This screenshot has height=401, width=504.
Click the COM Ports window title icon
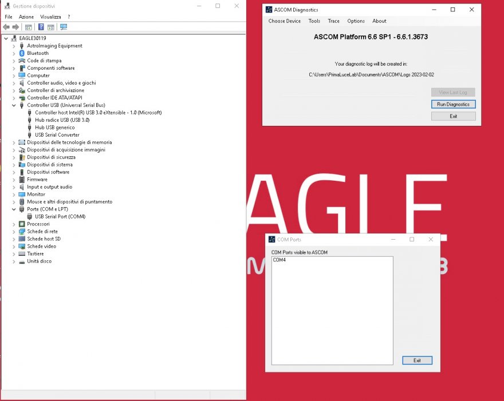272,240
